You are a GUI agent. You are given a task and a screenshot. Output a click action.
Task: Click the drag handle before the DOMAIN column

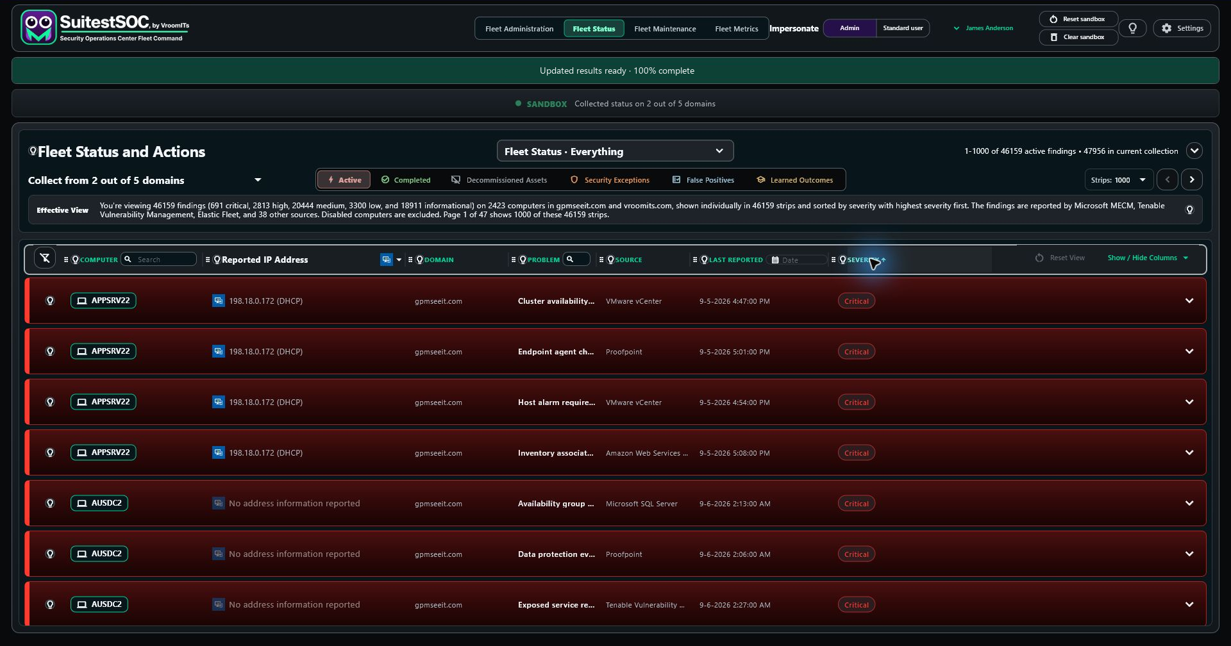tap(410, 260)
